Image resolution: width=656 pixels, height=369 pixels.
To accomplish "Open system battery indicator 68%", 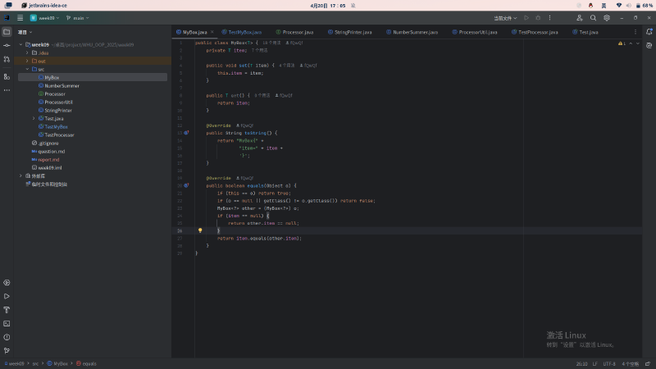I will 645,6.
